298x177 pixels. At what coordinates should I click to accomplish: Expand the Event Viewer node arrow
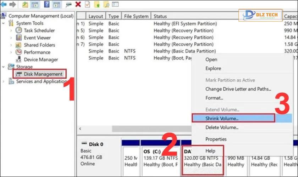point(11,38)
